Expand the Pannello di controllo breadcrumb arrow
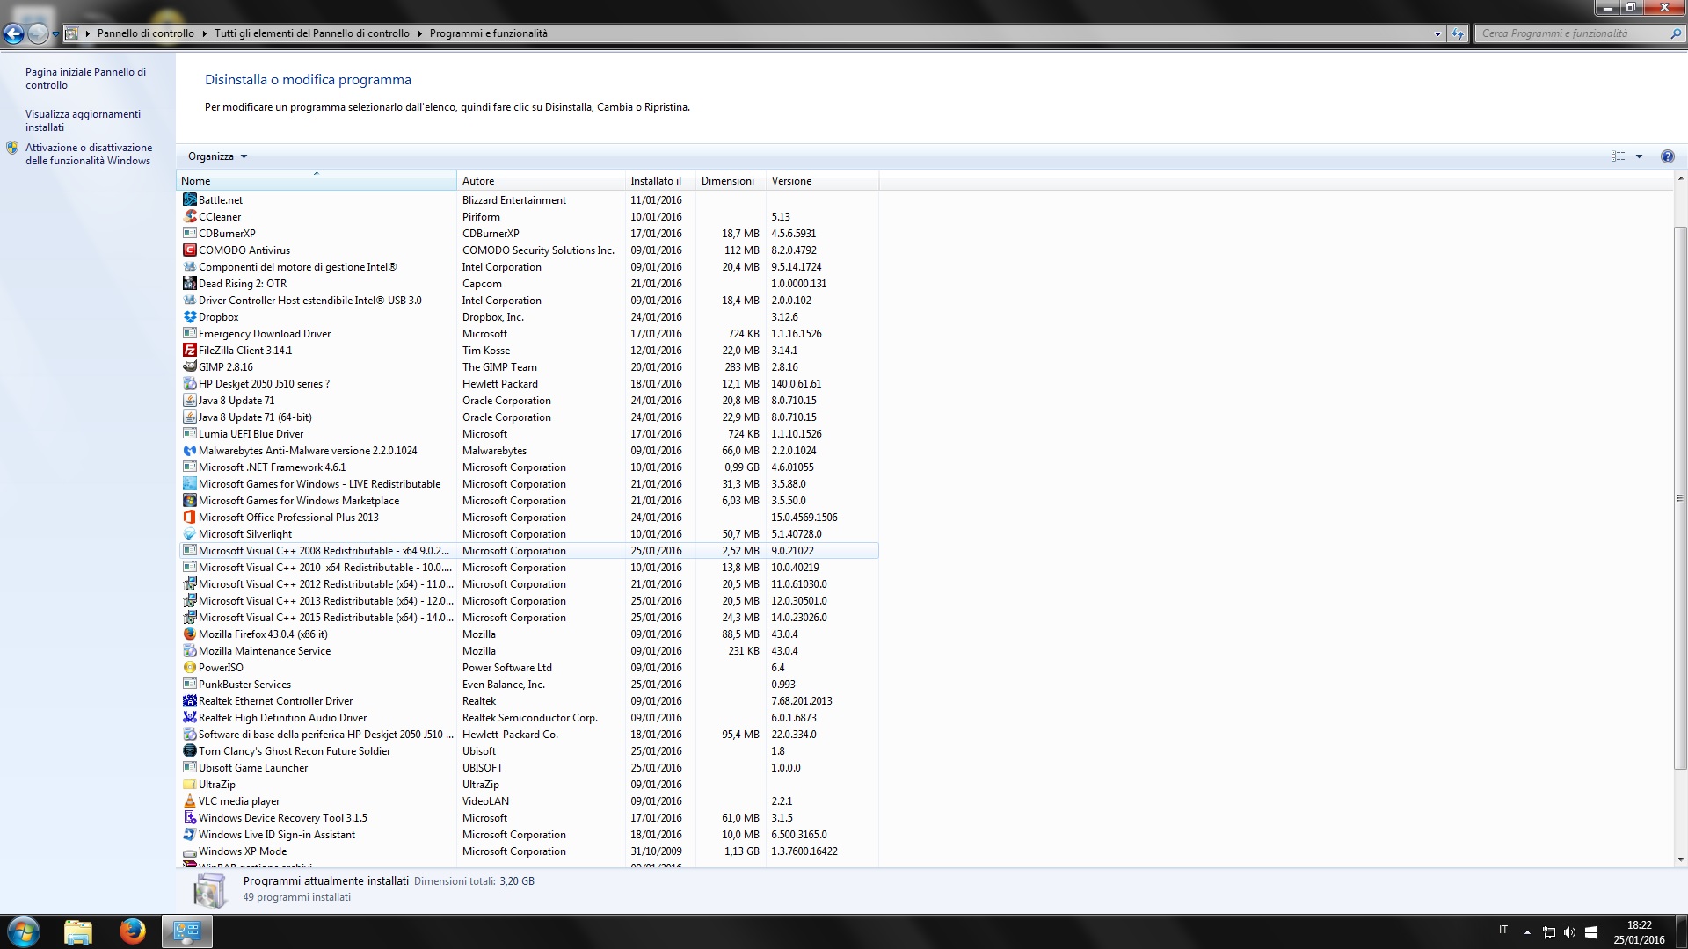 (x=204, y=33)
